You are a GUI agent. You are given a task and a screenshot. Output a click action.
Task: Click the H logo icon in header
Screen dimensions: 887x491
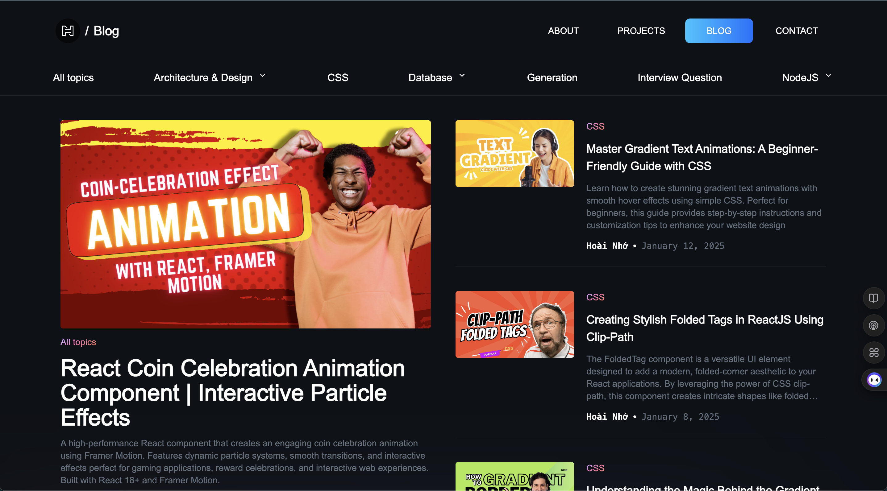pyautogui.click(x=68, y=31)
